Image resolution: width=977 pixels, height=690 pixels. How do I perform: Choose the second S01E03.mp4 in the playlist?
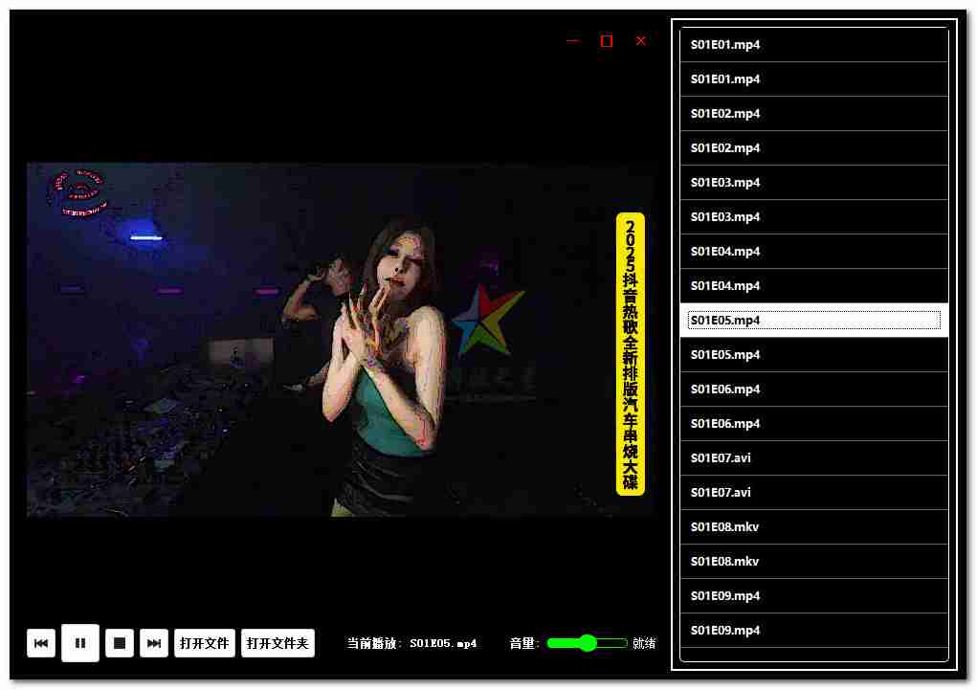point(813,217)
